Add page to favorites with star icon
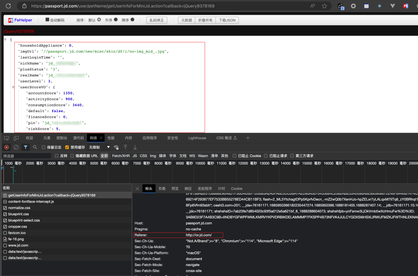The width and height of the screenshot is (418, 276). 324,6
